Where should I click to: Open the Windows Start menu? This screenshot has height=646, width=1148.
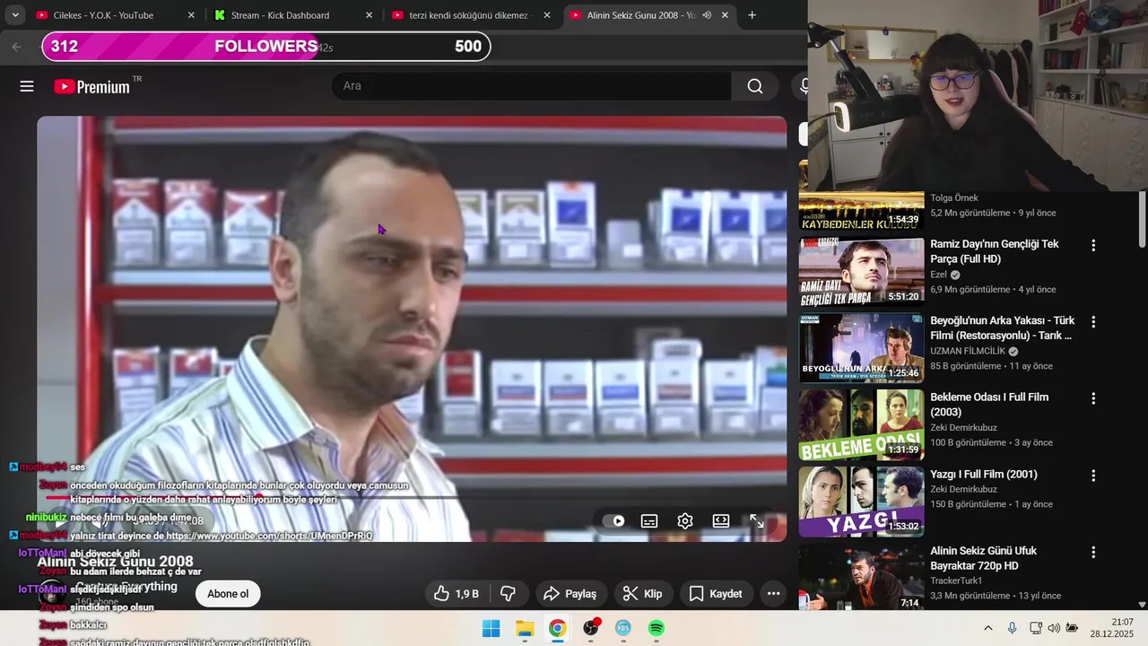[491, 628]
